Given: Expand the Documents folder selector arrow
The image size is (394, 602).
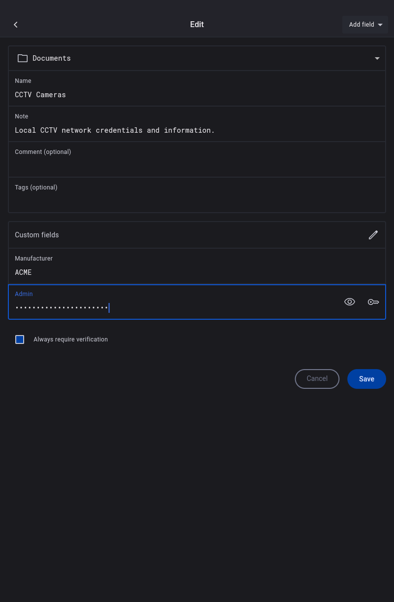Looking at the screenshot, I should point(377,58).
